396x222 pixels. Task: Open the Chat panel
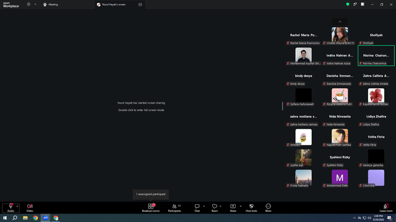pyautogui.click(x=197, y=208)
